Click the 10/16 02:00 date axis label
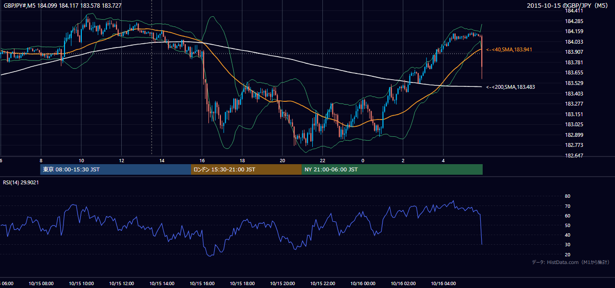 click(403, 283)
